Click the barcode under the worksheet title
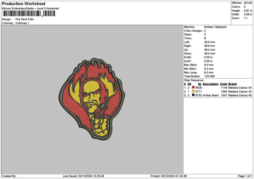 pyautogui.click(x=29, y=14)
